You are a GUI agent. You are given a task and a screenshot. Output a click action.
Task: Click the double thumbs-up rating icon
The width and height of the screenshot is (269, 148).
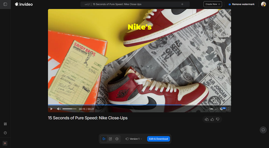(x=207, y=119)
